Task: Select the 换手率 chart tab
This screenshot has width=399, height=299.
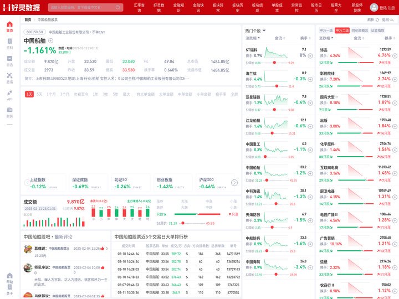Action: click(221, 94)
